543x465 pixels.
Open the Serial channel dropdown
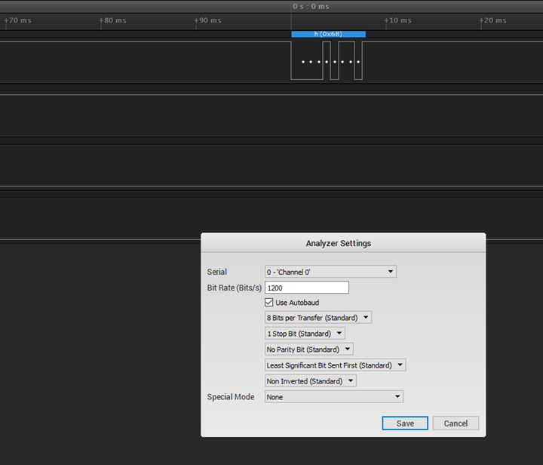330,272
